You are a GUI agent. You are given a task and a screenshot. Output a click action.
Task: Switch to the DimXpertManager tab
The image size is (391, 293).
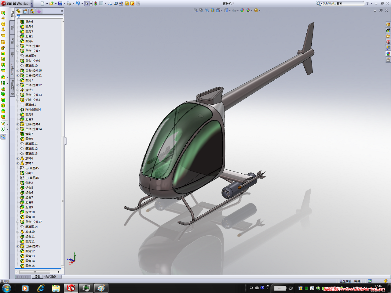[39, 11]
